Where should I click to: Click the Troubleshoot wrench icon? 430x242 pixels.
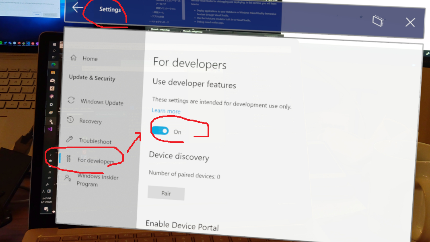tap(69, 139)
